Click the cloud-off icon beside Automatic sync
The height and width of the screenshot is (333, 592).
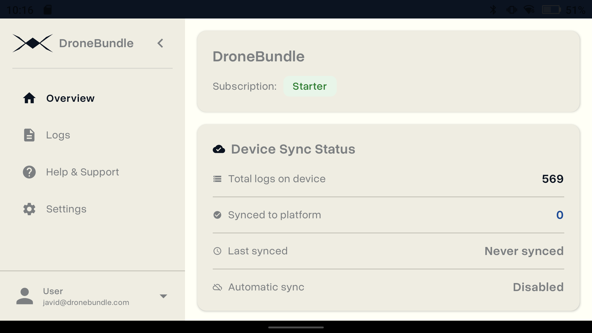(x=218, y=287)
